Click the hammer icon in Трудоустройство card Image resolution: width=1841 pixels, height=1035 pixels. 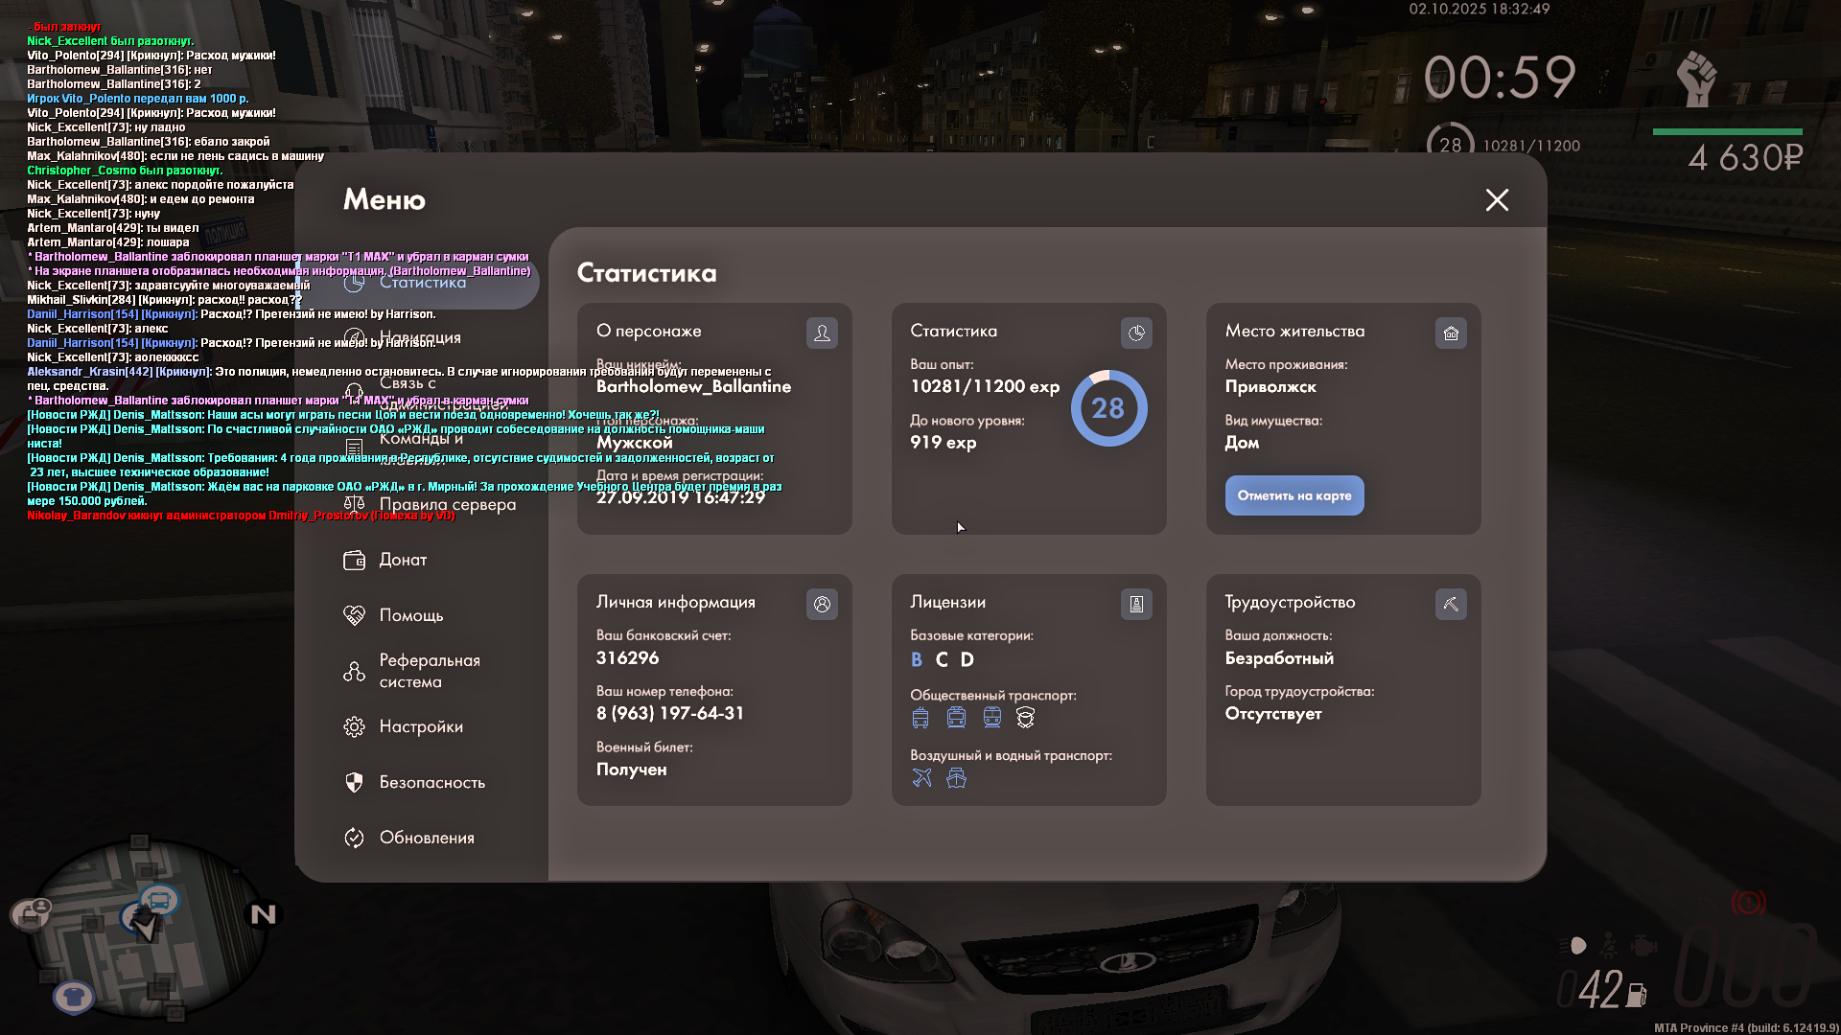(1451, 604)
